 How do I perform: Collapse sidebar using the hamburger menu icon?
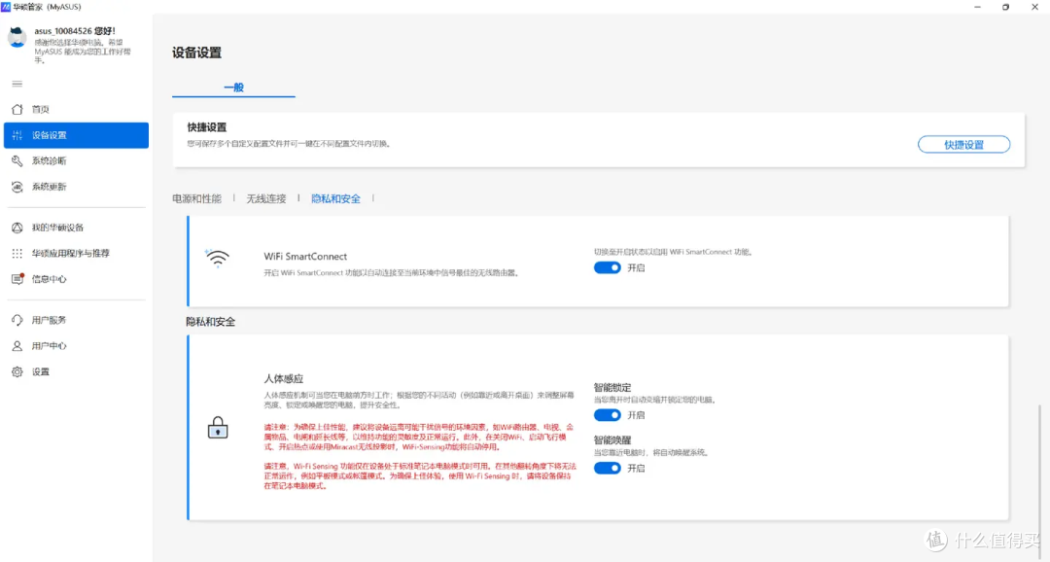tap(17, 84)
